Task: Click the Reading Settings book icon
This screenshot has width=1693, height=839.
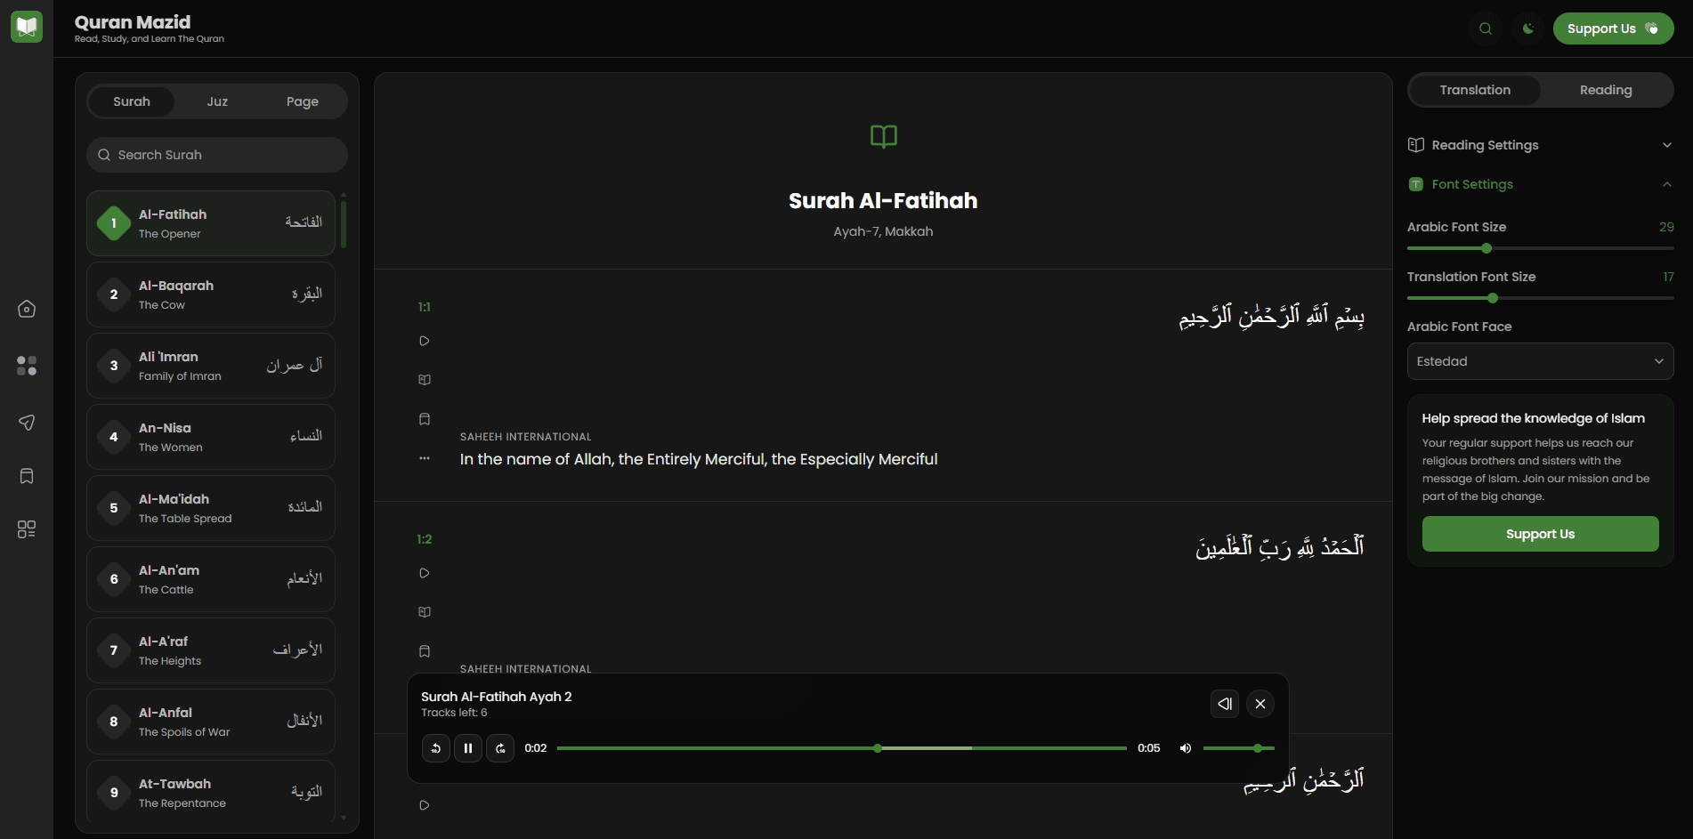Action: (x=1416, y=145)
